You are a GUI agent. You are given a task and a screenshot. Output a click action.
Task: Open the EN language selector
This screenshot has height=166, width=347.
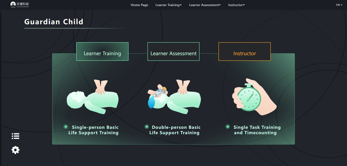tap(339, 5)
